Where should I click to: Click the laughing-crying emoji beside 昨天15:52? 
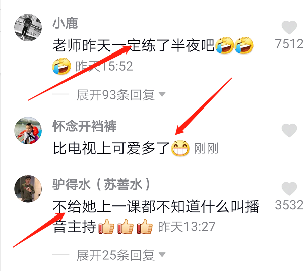(x=61, y=66)
